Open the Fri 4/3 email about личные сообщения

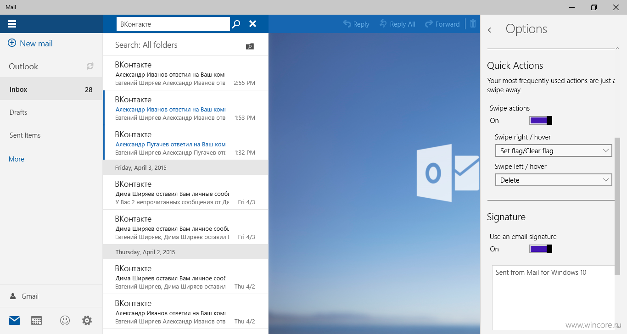pos(185,192)
